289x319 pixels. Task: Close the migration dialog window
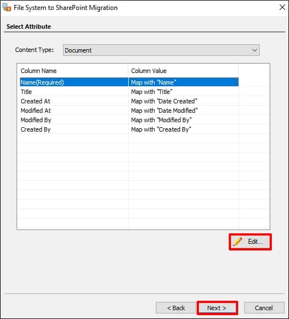click(x=282, y=8)
